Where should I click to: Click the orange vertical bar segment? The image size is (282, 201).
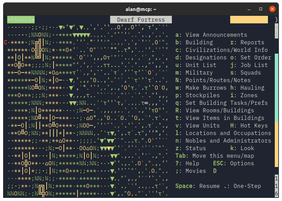point(277,144)
